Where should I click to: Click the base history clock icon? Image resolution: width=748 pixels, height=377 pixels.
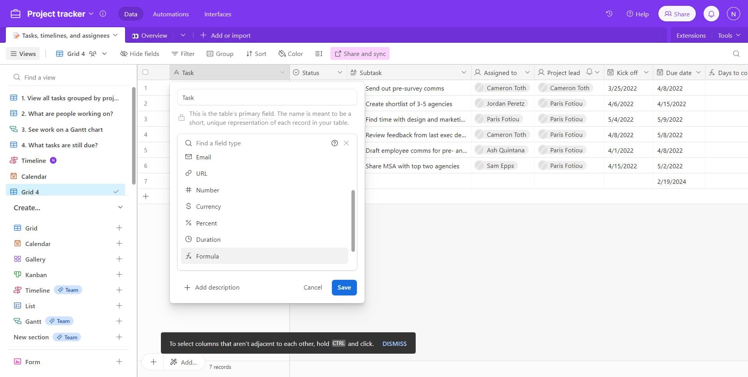pyautogui.click(x=609, y=14)
